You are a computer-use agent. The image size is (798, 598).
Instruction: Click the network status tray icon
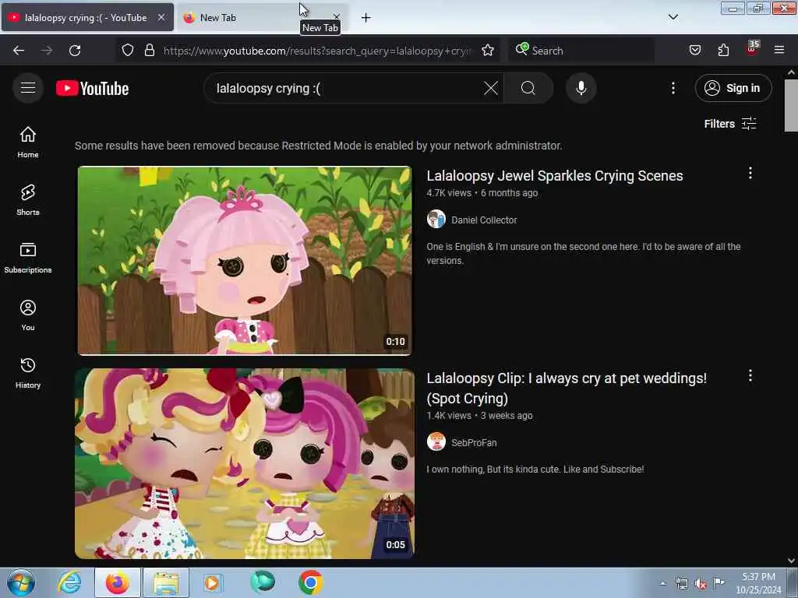click(681, 584)
